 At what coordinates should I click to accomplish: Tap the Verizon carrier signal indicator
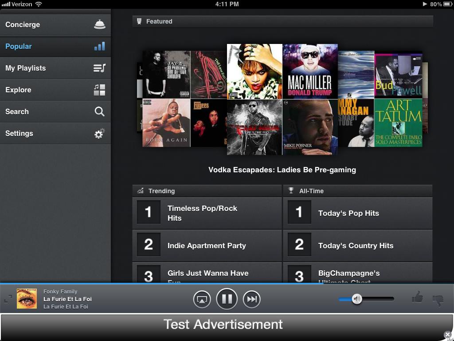click(x=17, y=4)
